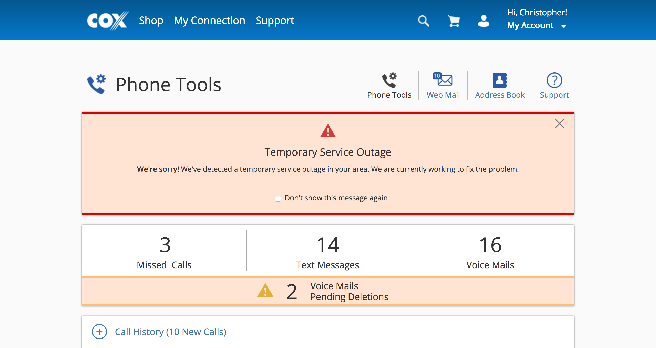Click the Phone Tools handset-gear icon in toolbar

(389, 80)
